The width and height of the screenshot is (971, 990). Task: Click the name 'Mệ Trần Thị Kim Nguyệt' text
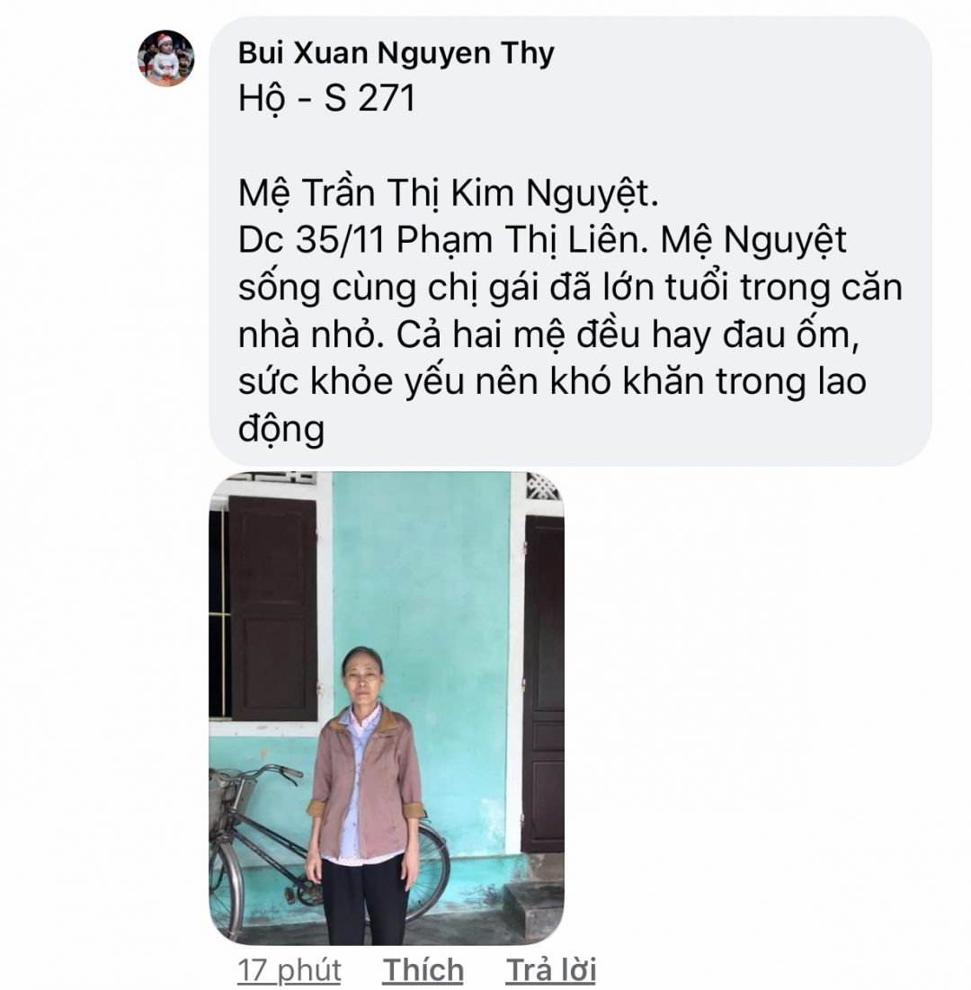[x=449, y=193]
